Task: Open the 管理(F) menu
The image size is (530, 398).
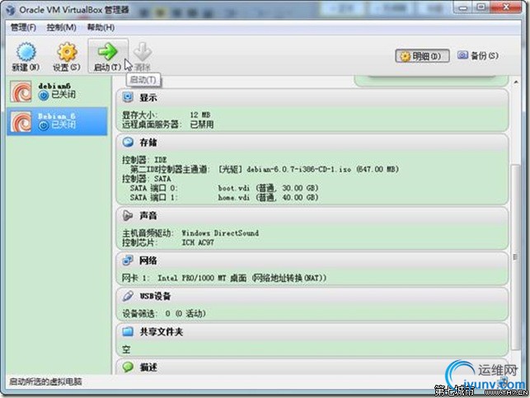Action: point(23,27)
